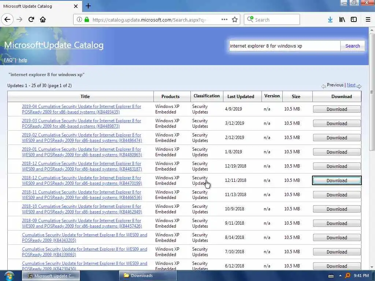Open the FAQ link
This screenshot has width=375, height=281.
point(8,60)
